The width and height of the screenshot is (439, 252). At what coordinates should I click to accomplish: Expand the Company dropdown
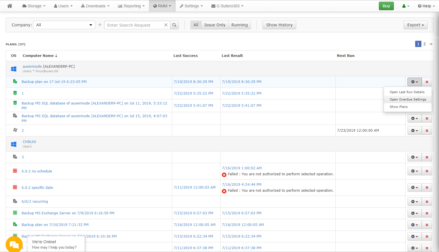point(64,25)
